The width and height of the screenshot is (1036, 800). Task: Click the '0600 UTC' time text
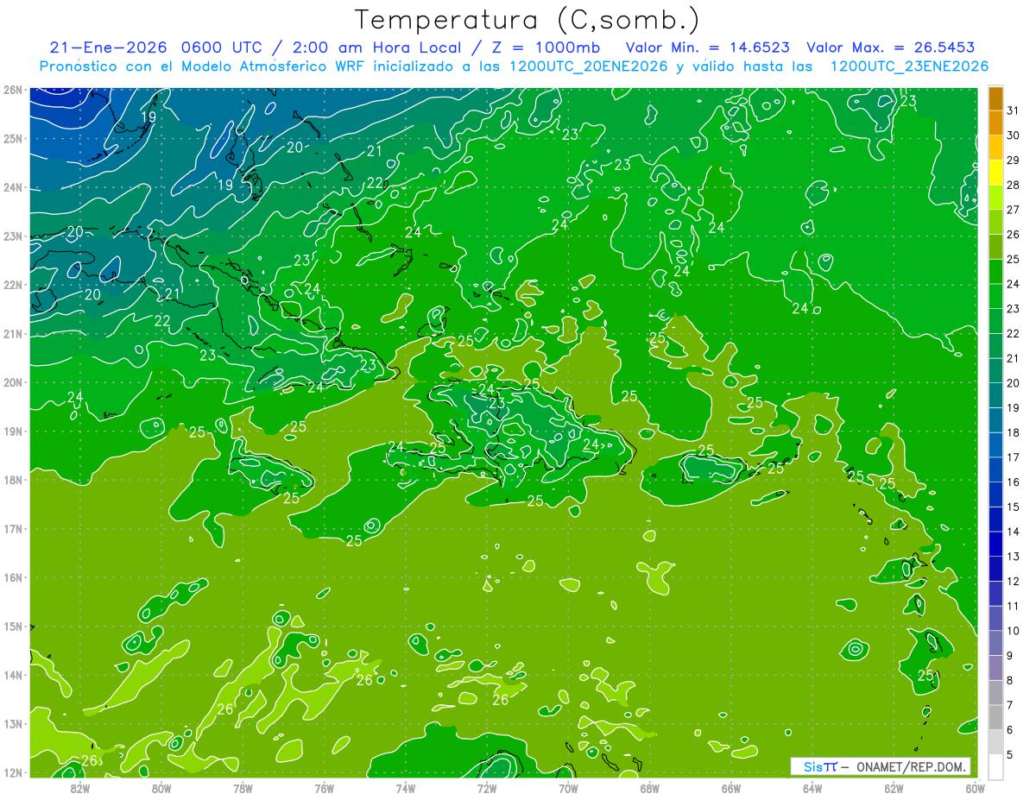221,47
